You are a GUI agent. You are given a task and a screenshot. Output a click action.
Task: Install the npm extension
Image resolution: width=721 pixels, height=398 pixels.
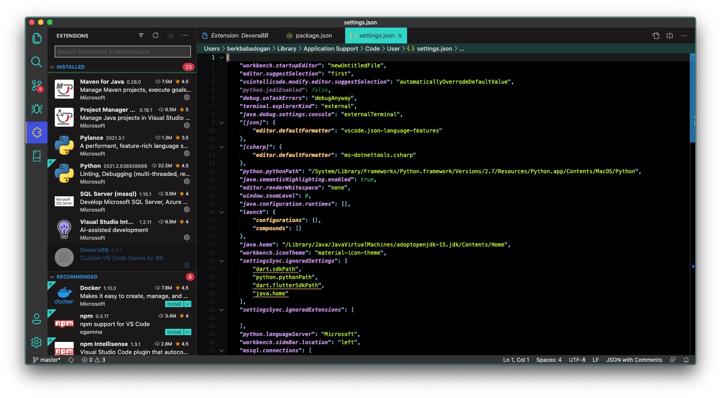tap(174, 332)
